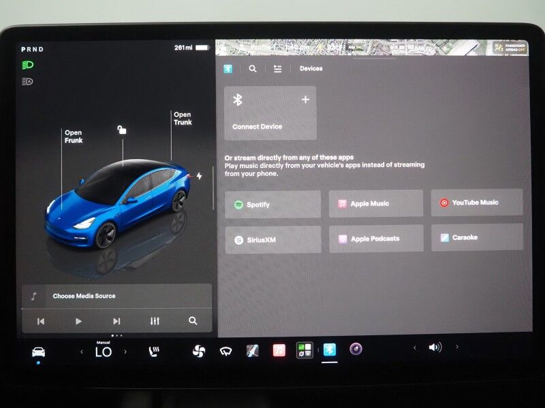The image size is (545, 408).
Task: Open Caraoke
Action: coord(478,237)
